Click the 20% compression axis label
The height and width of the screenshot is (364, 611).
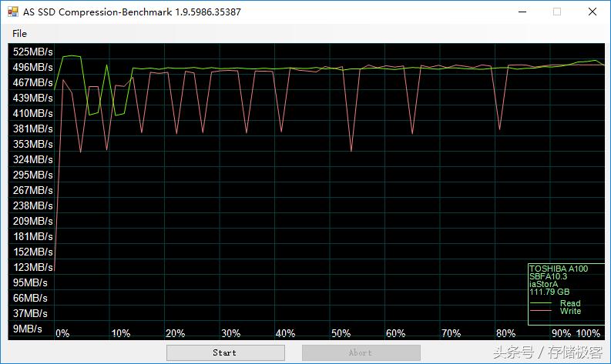(176, 334)
